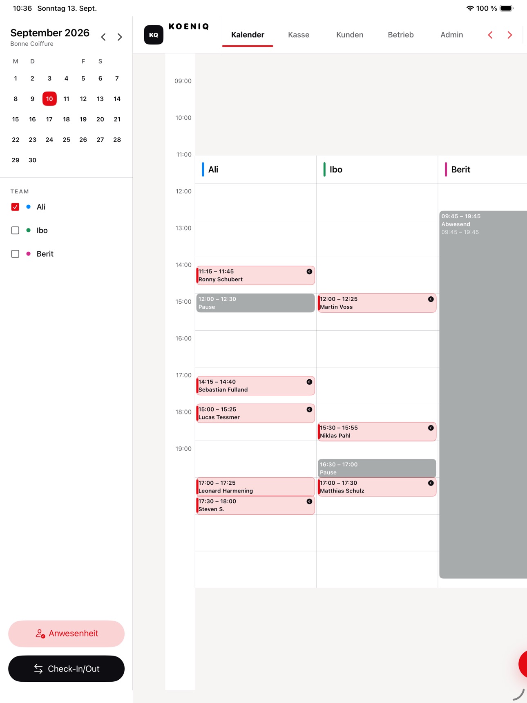This screenshot has width=527, height=703.
Task: Enable the Berit team checkbox
Action: (x=15, y=254)
